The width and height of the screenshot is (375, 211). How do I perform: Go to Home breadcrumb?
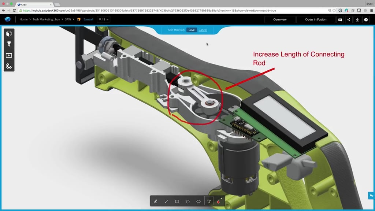[23, 19]
